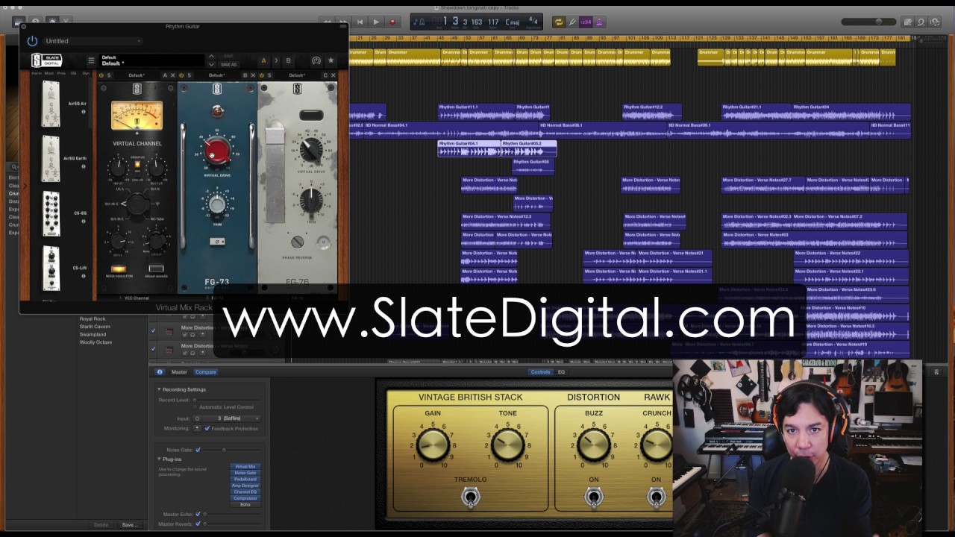Click the info button in Smart Controls
Screen dimensions: 955x537
(159, 371)
